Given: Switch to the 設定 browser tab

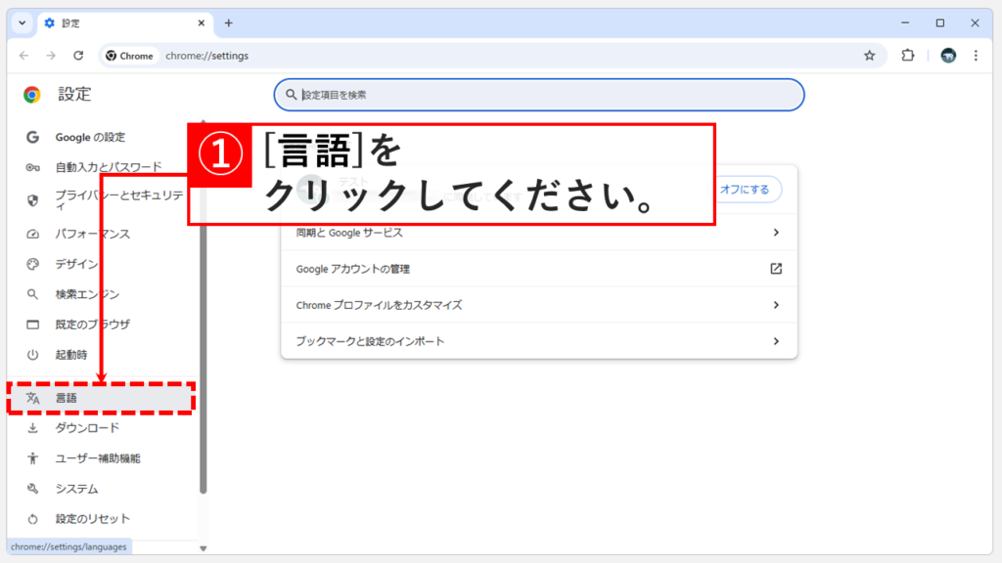Looking at the screenshot, I should tap(117, 22).
